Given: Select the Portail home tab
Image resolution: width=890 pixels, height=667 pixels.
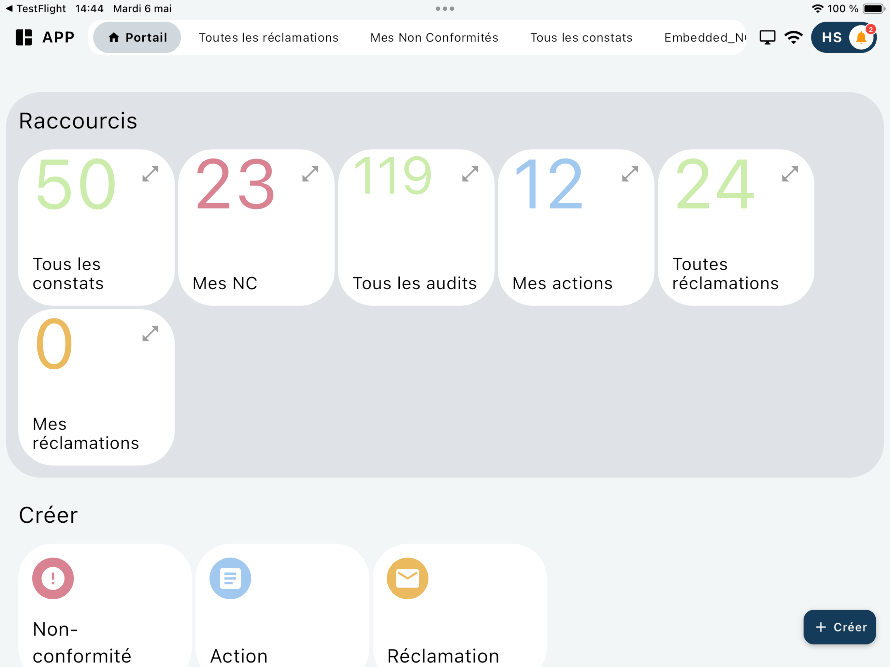Looking at the screenshot, I should 137,37.
